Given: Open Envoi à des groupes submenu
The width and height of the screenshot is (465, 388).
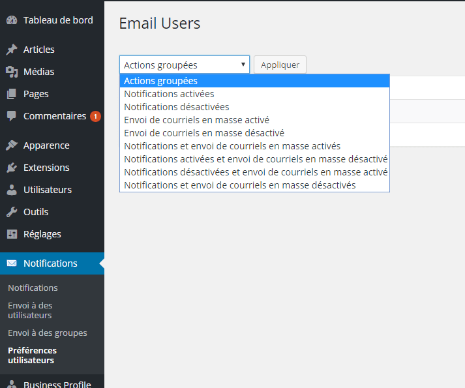Looking at the screenshot, I should tap(48, 333).
